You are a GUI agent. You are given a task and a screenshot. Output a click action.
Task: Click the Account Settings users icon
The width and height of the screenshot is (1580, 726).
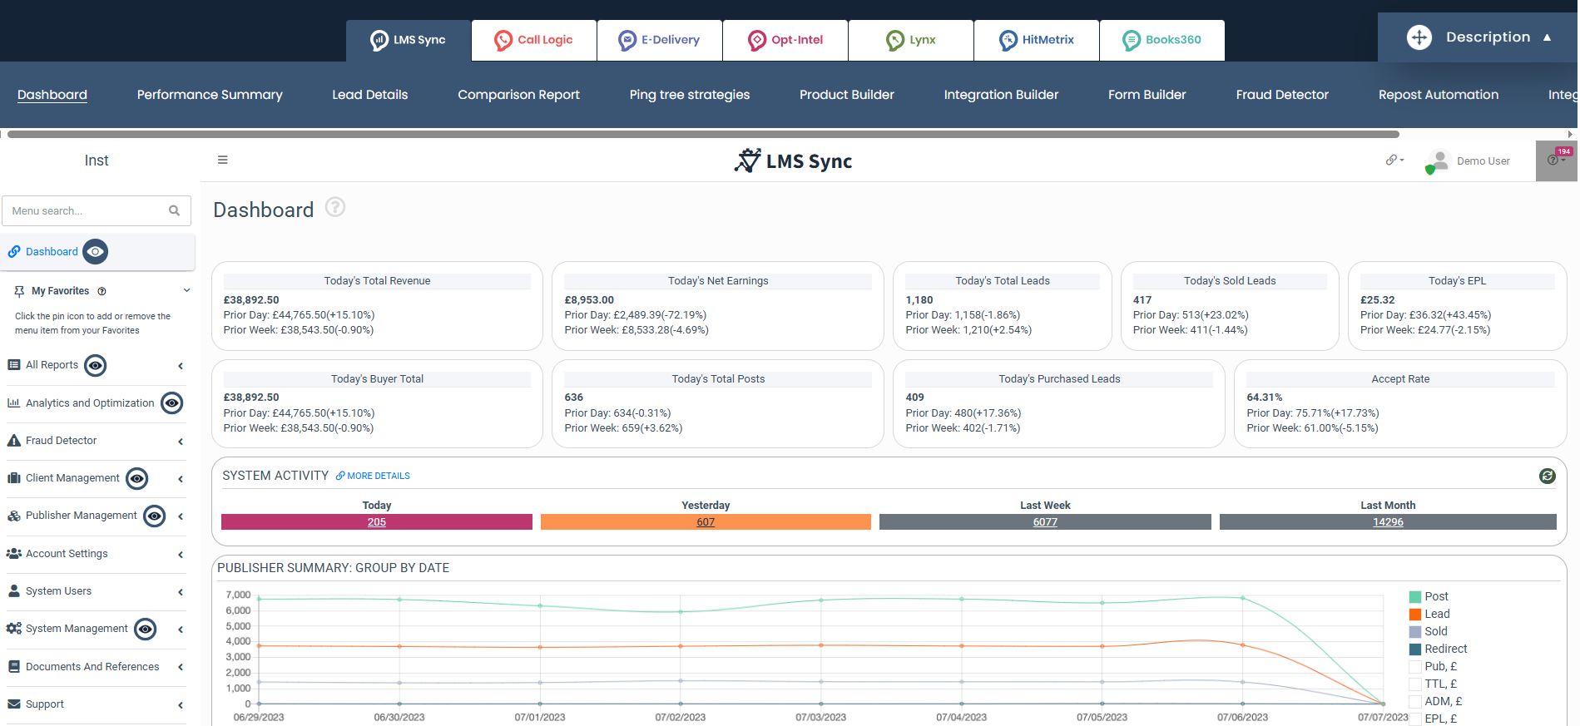[x=14, y=553]
